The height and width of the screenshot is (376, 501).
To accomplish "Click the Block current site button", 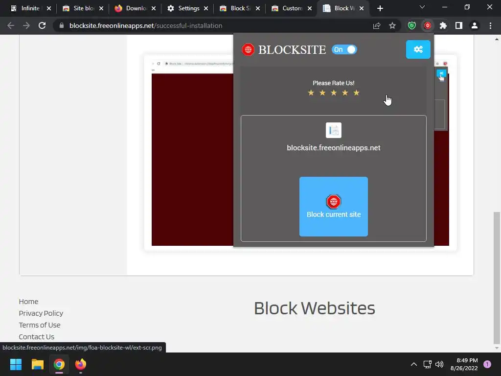I will coord(334,207).
